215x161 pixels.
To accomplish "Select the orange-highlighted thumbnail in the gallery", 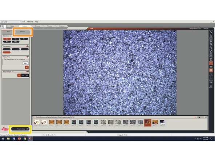I will [148, 123].
